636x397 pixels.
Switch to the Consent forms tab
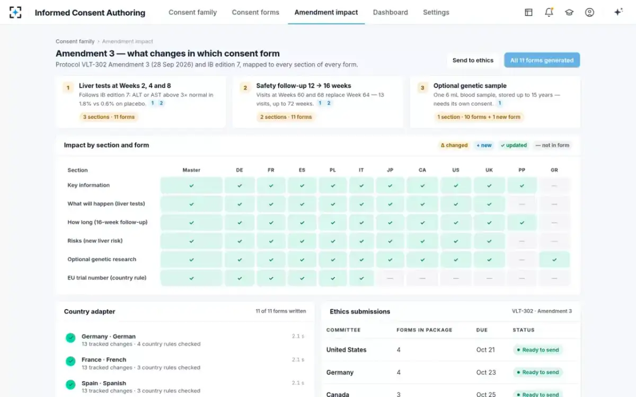tap(255, 12)
